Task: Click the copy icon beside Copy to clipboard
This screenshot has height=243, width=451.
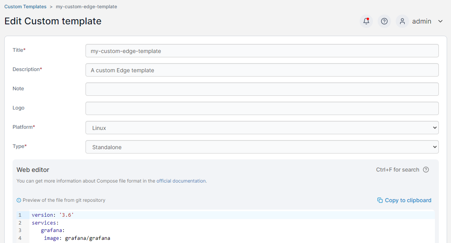Action: pyautogui.click(x=380, y=200)
